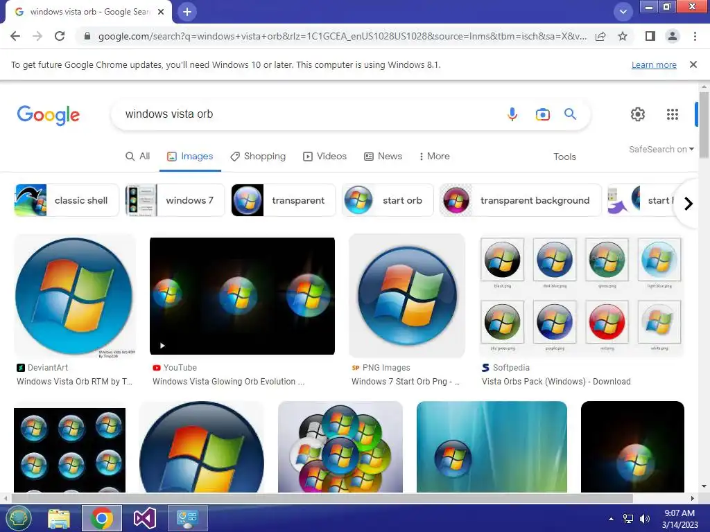The width and height of the screenshot is (710, 532).
Task: Switch to the Videos tab
Action: tap(324, 156)
